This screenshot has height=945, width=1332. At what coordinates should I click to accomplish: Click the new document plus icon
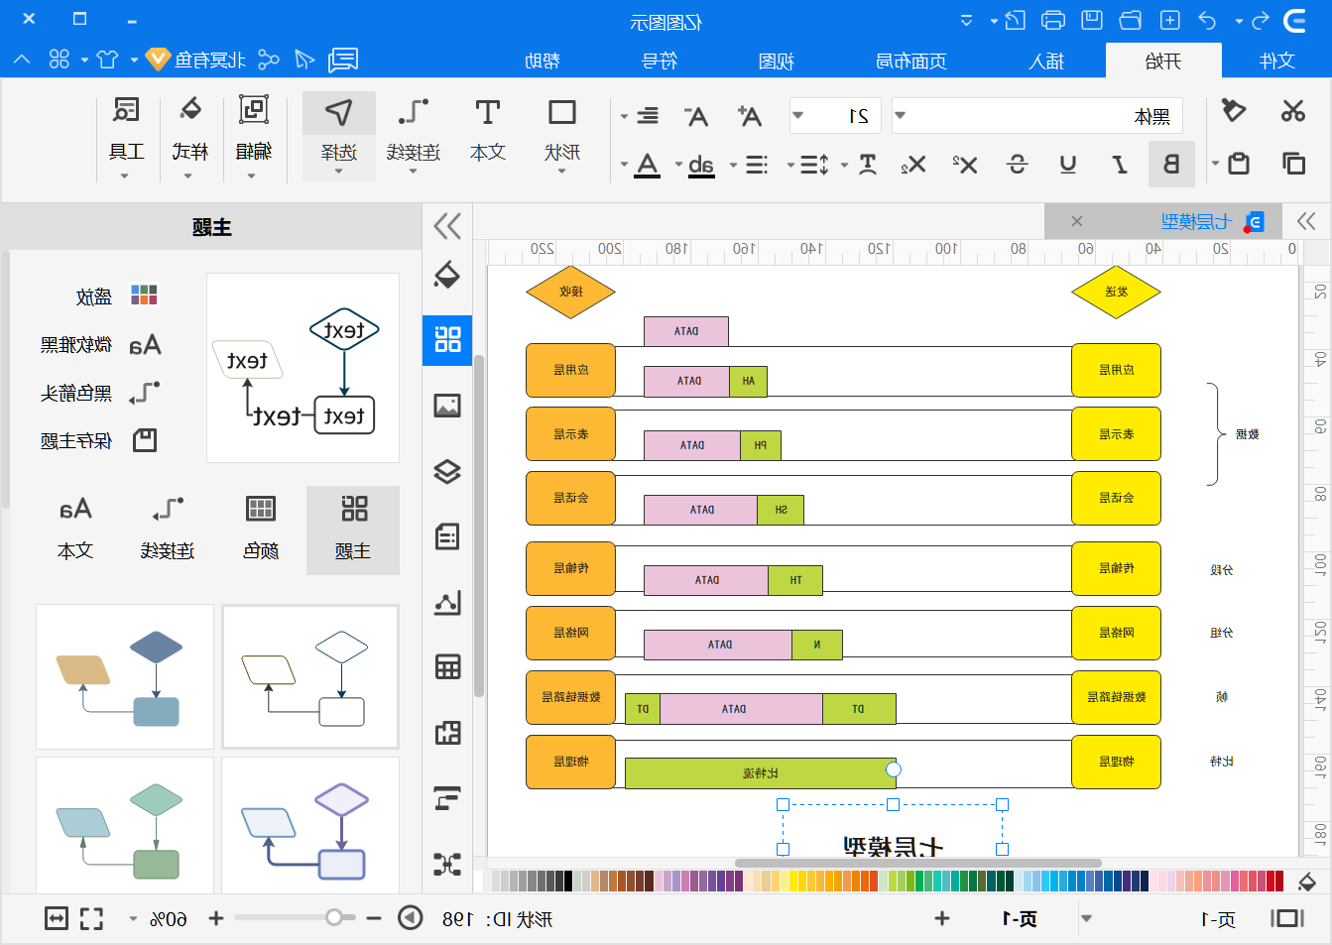(1170, 20)
